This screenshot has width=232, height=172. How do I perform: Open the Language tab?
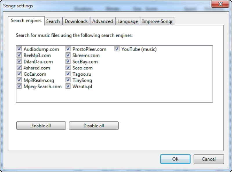click(128, 21)
